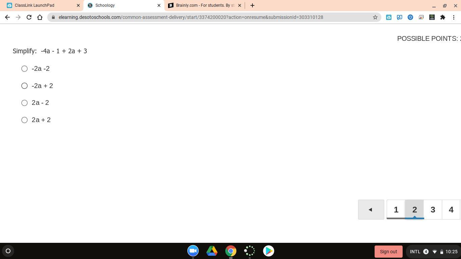Restore the browser window size

point(445,6)
